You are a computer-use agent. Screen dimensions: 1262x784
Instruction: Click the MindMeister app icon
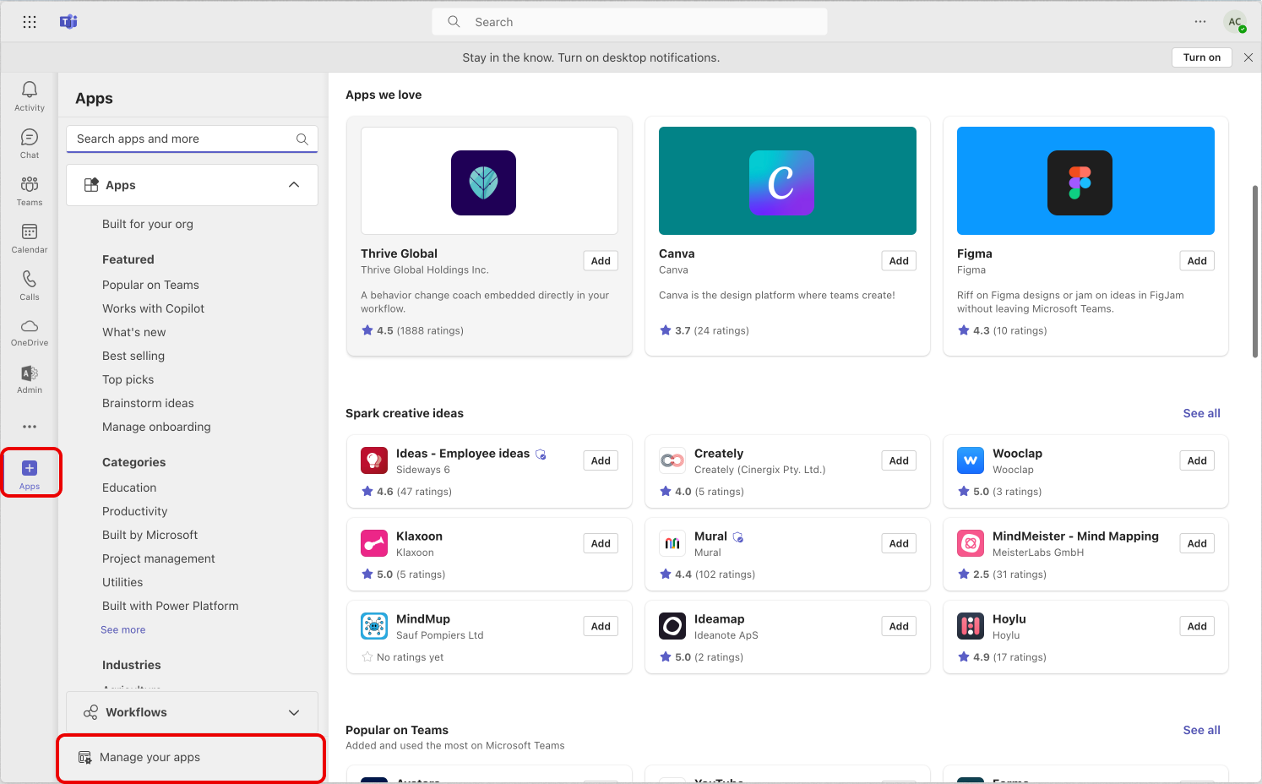point(971,543)
